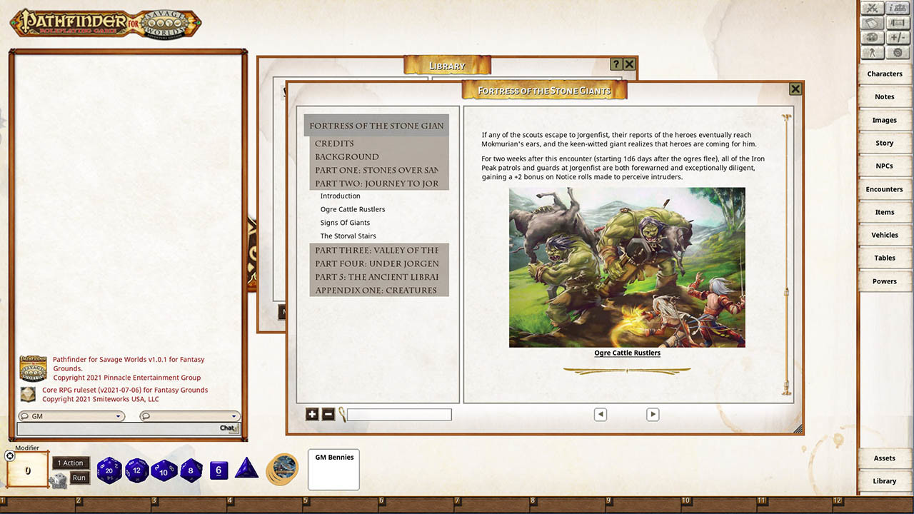Open the Combat Tracker crossed-swords icon

tap(873, 8)
